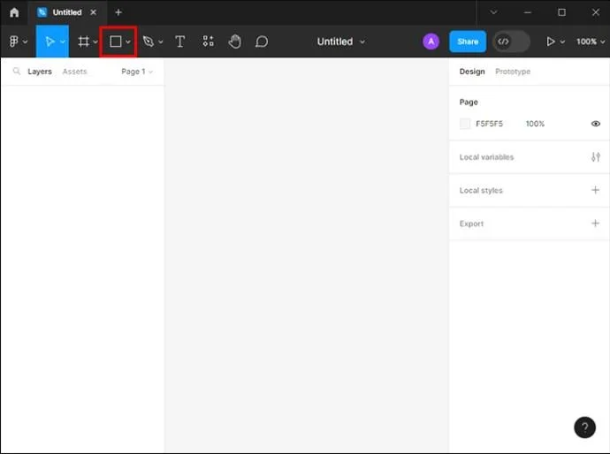Expand the Figma main menu chevron
Image resolution: width=610 pixels, height=454 pixels.
26,42
